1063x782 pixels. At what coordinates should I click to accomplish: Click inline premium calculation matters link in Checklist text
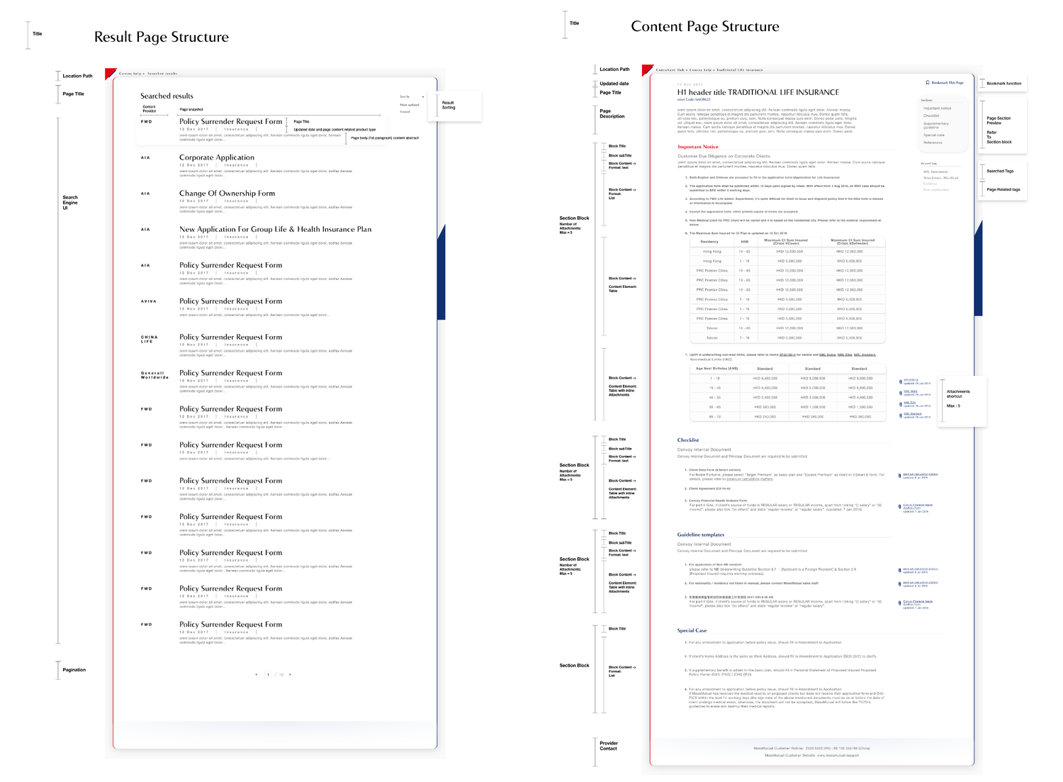coord(749,479)
